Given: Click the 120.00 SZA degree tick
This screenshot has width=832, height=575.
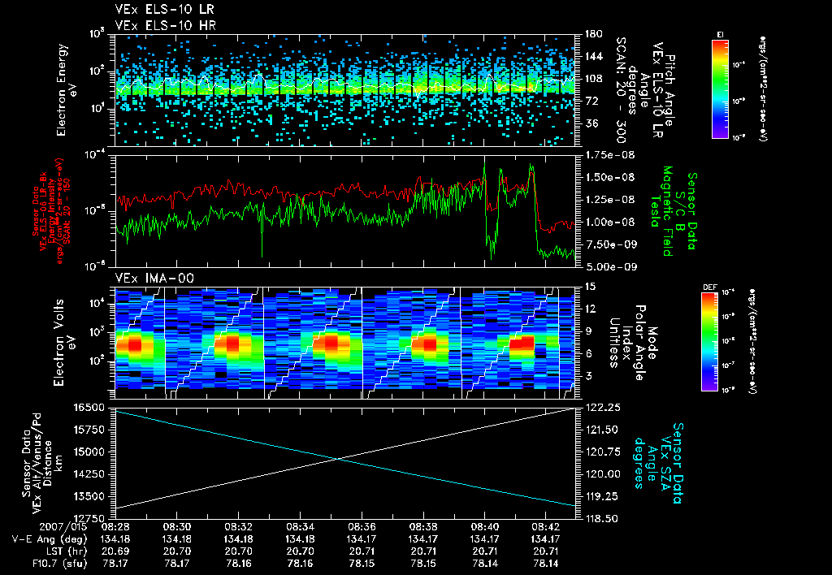Looking at the screenshot, I should 601,474.
